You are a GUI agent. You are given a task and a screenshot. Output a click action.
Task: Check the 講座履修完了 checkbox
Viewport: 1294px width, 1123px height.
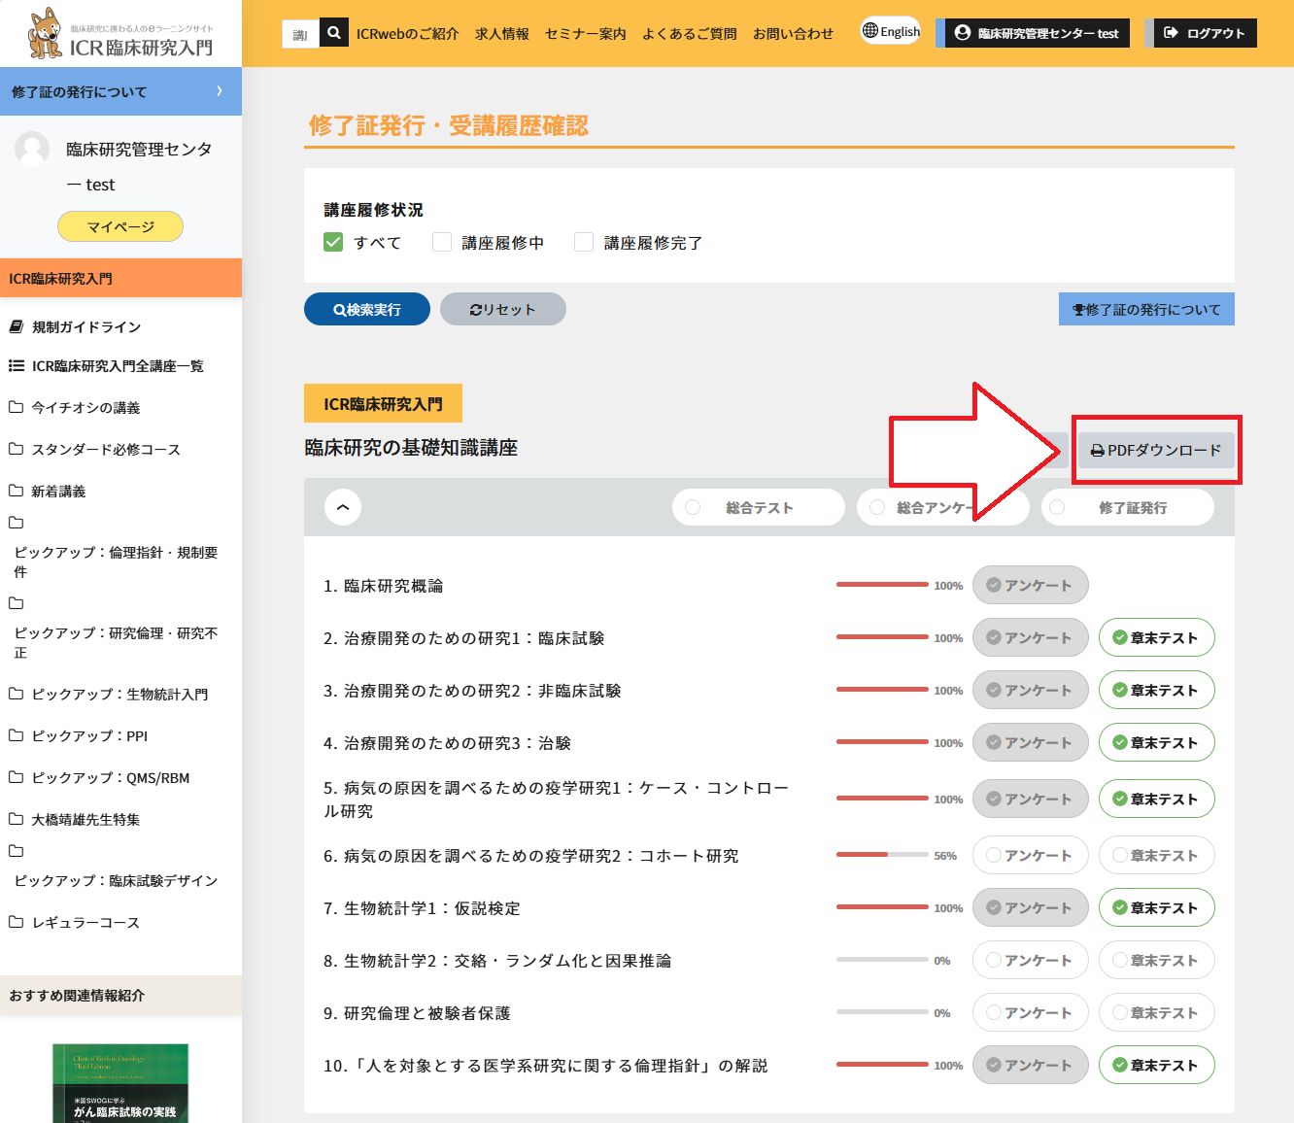[584, 242]
